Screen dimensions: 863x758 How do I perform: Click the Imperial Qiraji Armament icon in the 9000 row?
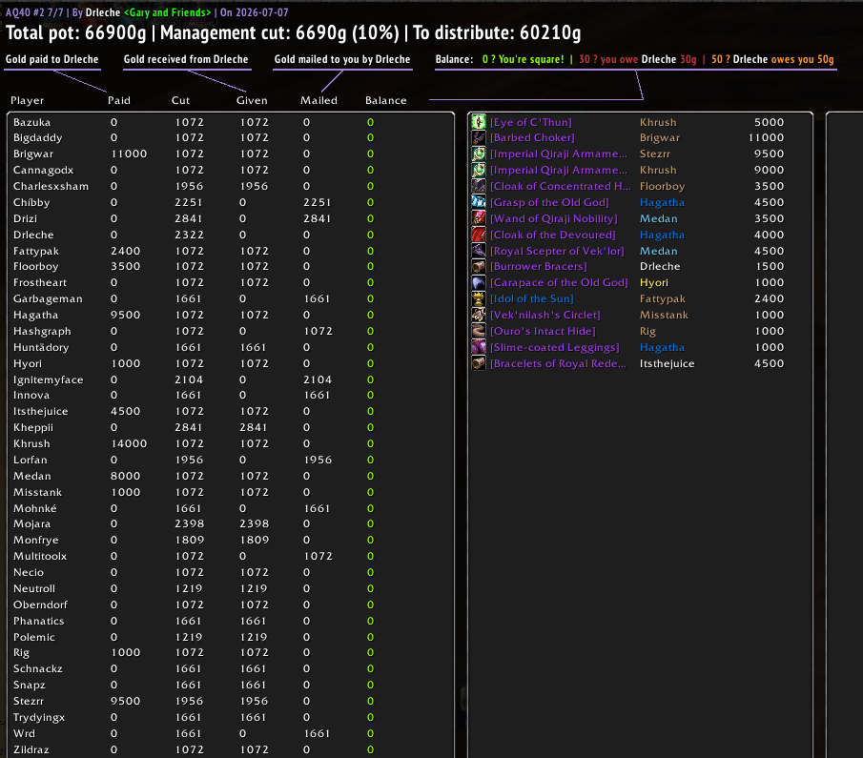click(x=479, y=170)
